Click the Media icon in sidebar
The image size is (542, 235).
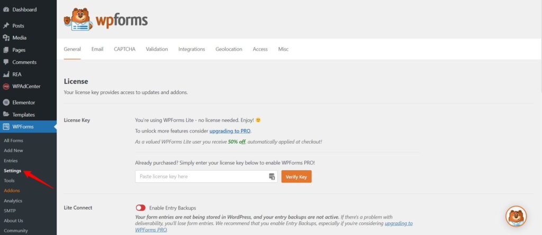pos(6,37)
